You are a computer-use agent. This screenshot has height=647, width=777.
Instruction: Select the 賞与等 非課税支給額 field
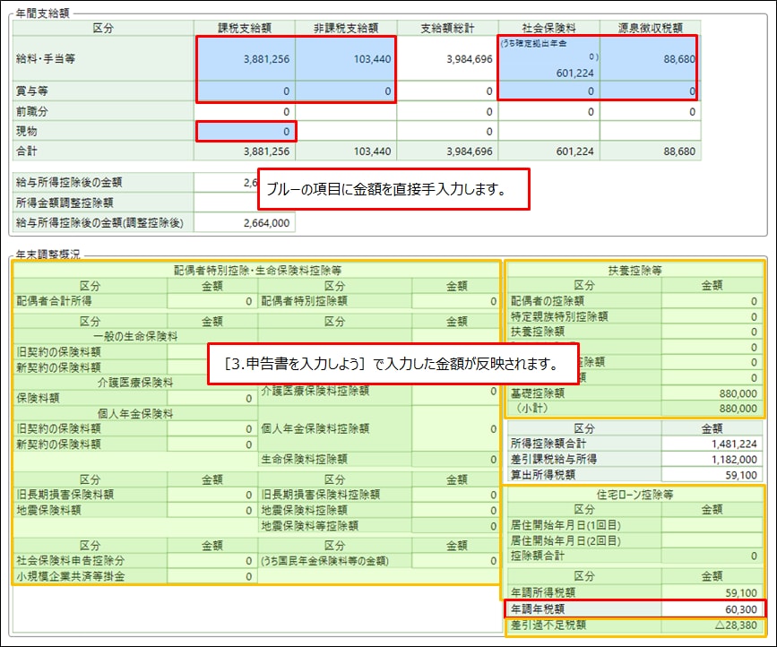tap(345, 91)
